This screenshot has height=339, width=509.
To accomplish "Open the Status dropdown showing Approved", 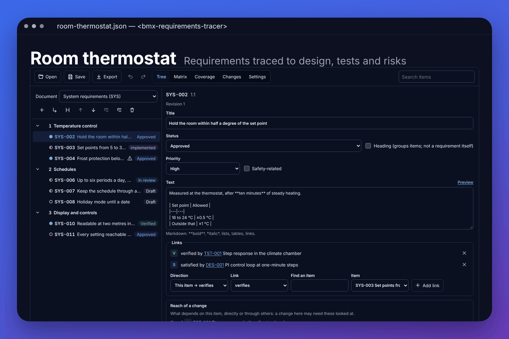I will [x=264, y=146].
